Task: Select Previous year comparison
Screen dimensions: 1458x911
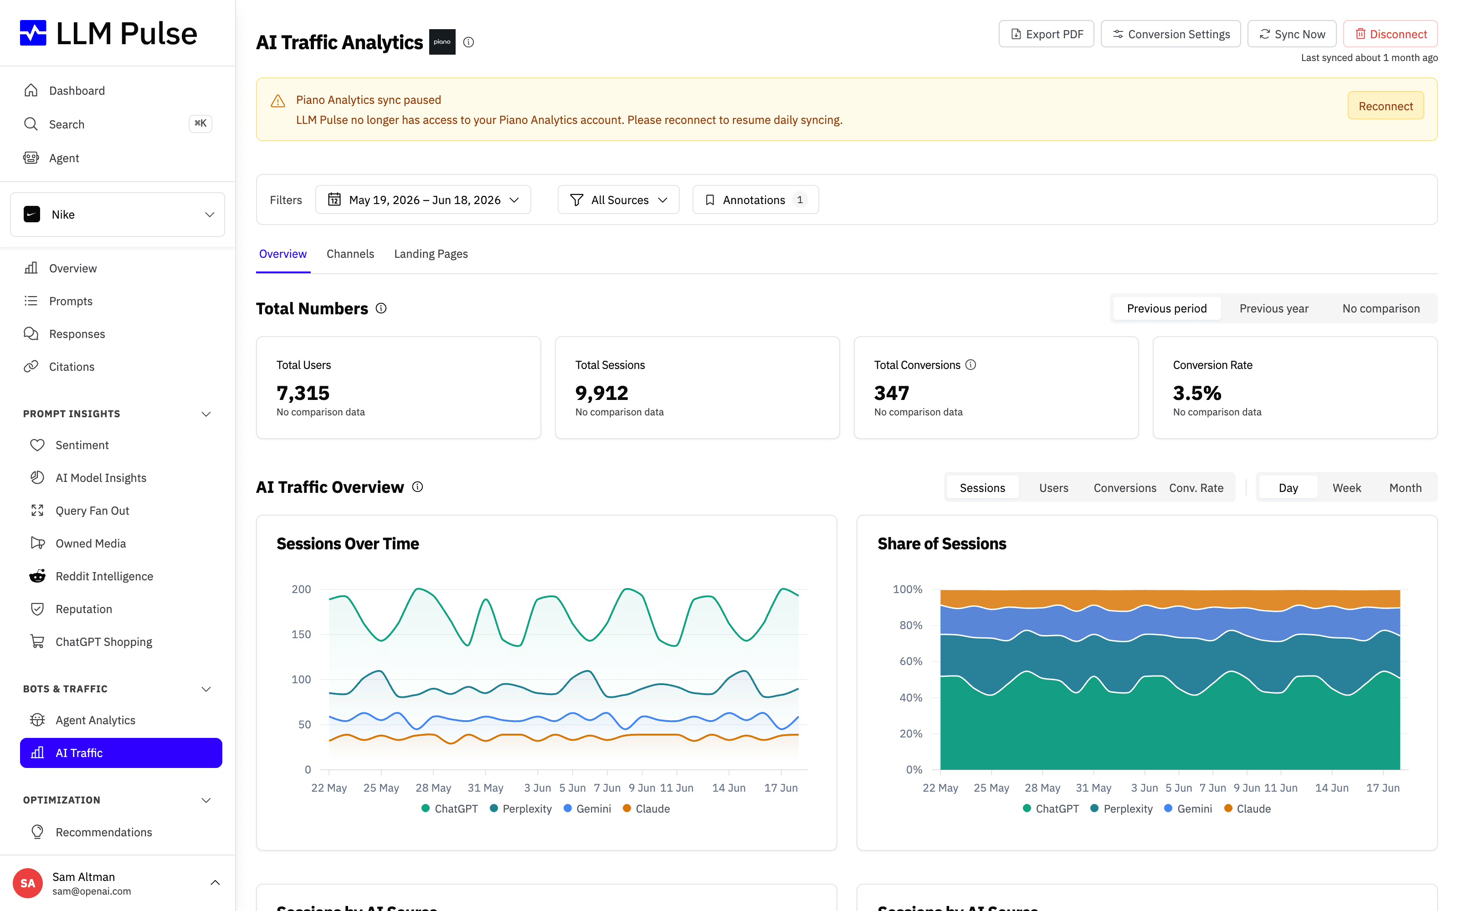Action: tap(1273, 308)
